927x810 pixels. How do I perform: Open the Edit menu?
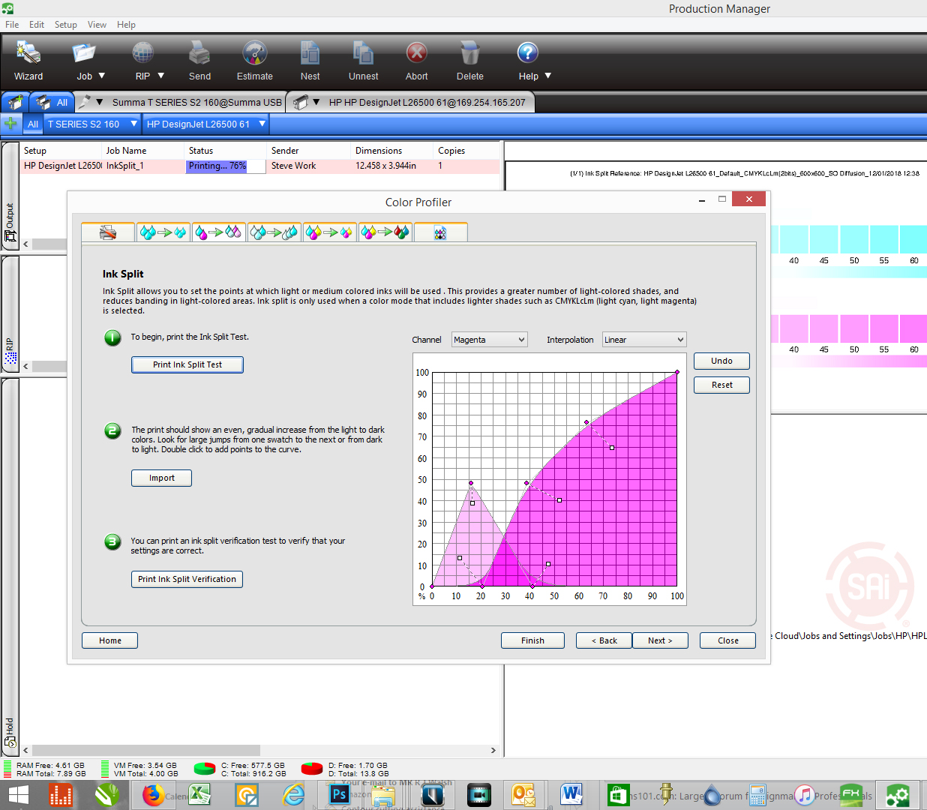(37, 25)
